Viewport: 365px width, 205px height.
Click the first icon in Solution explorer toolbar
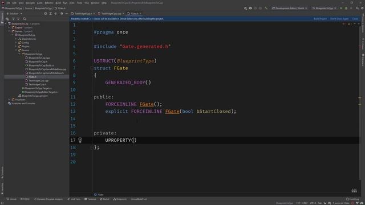(x=7, y=19)
